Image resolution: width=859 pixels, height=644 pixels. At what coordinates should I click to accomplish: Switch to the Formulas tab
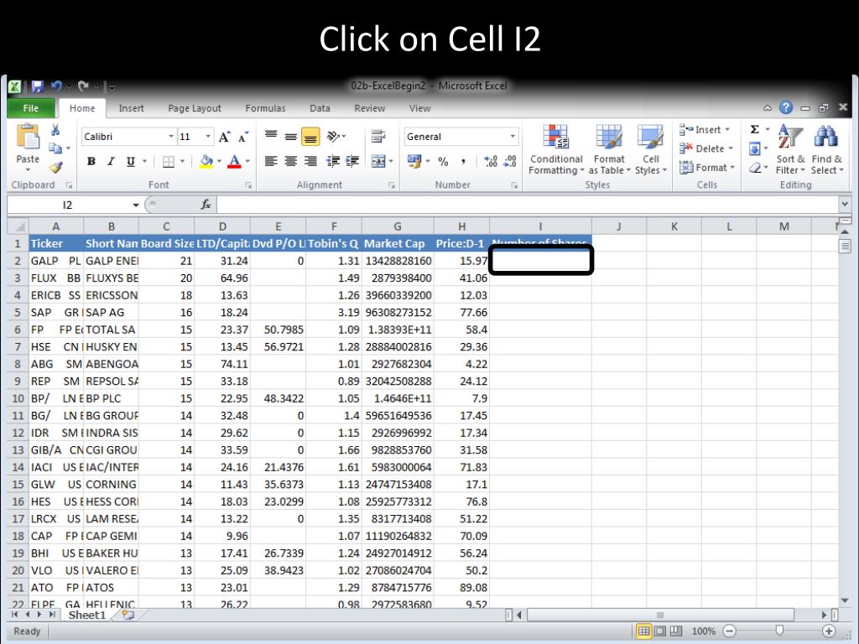(265, 108)
